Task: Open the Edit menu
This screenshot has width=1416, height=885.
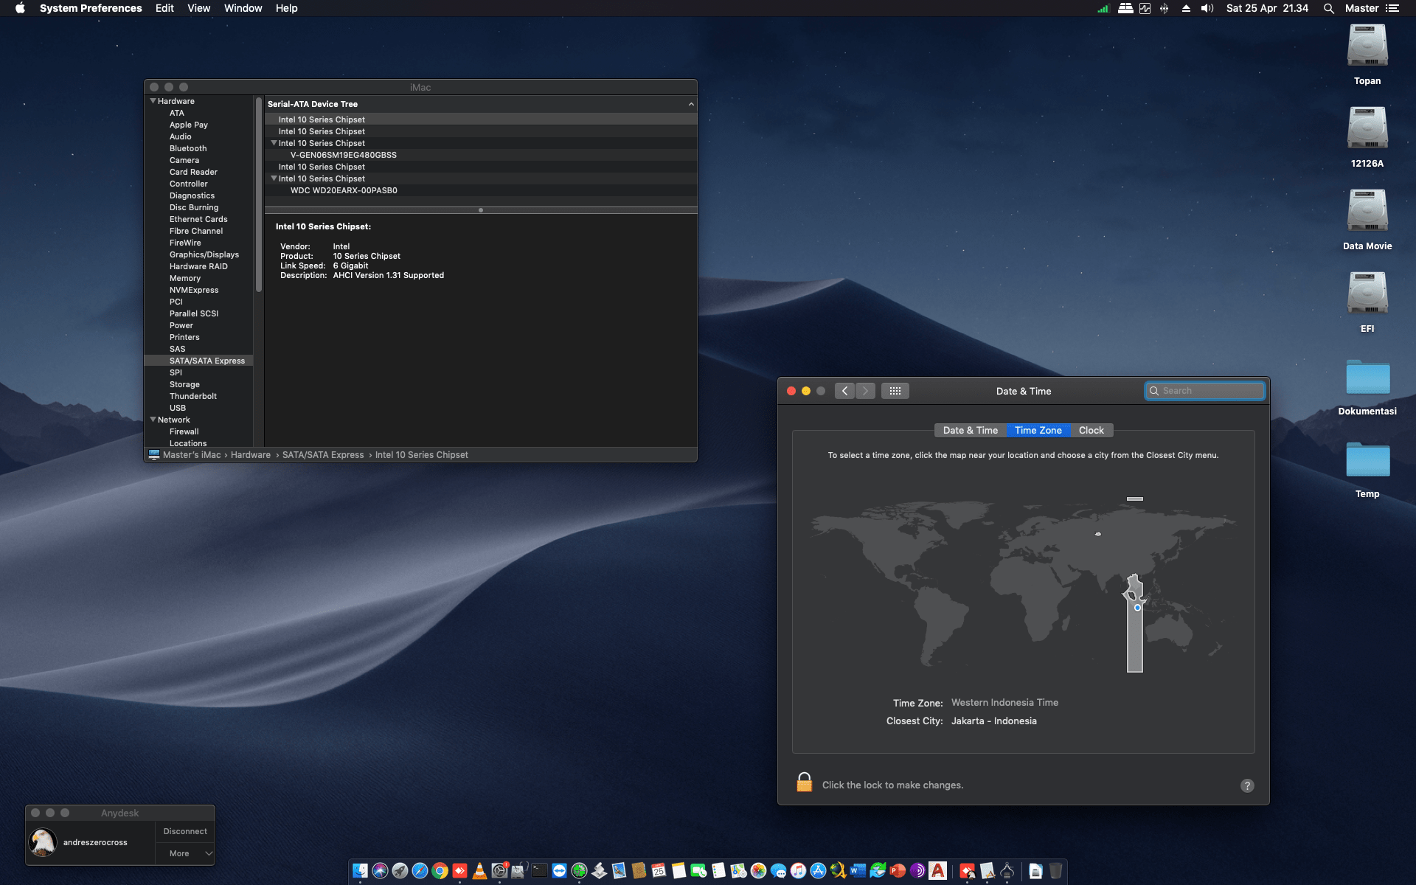Action: pos(164,8)
